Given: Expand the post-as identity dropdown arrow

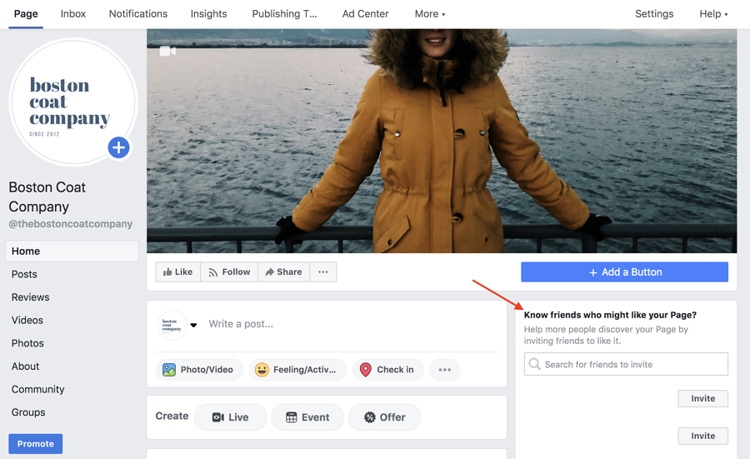Looking at the screenshot, I should click(193, 325).
